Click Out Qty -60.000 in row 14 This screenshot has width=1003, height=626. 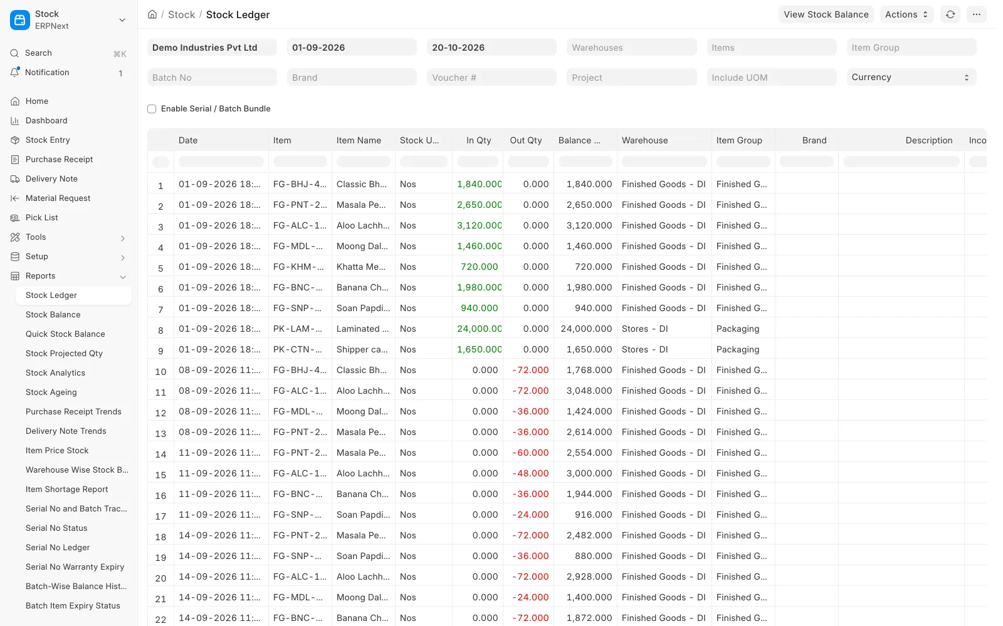pyautogui.click(x=530, y=453)
